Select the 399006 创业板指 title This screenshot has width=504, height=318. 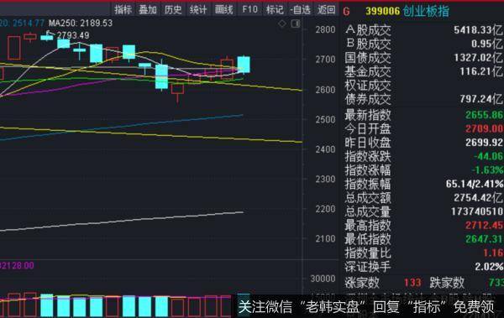407,11
